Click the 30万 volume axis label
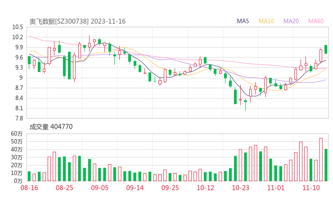Viewport: 333px width, 198px height. coord(17,157)
